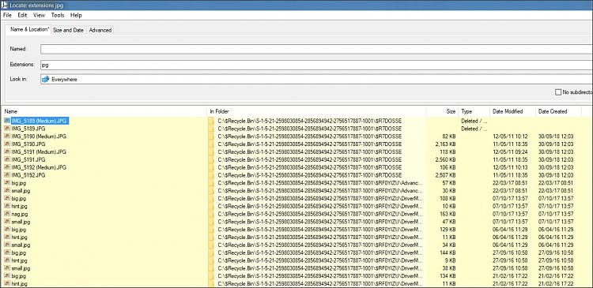Click the folder path of IMG_5191 (Medium).JPG
This screenshot has width=593, height=288.
click(309, 151)
